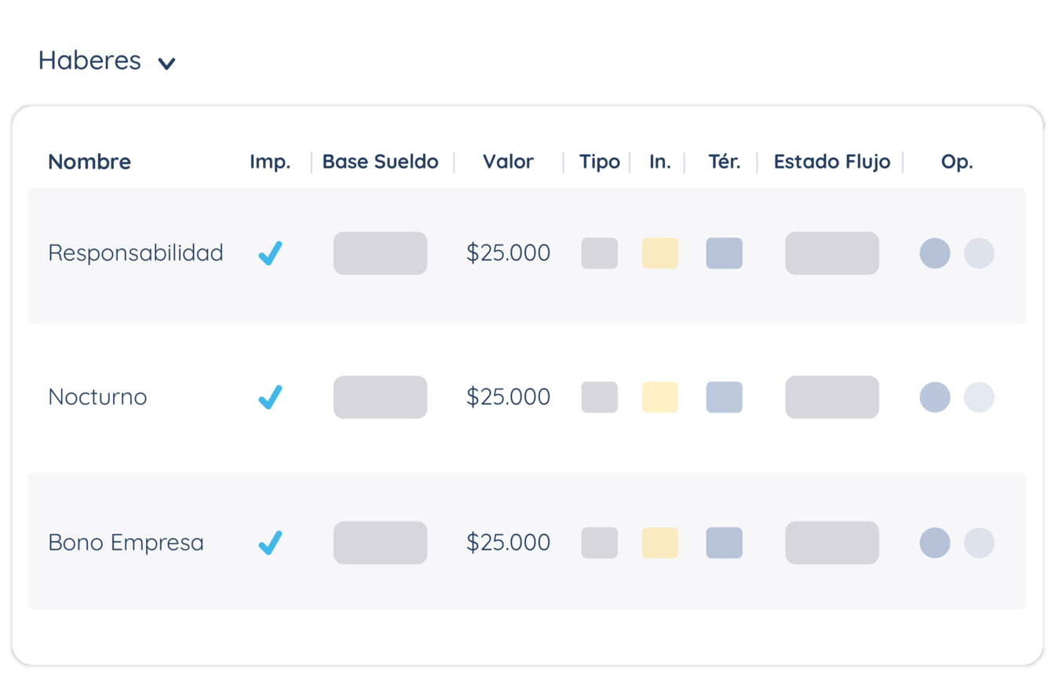Select the yellow In. swatch for Nocturno
Viewport: 1052px width, 695px height.
(x=660, y=397)
